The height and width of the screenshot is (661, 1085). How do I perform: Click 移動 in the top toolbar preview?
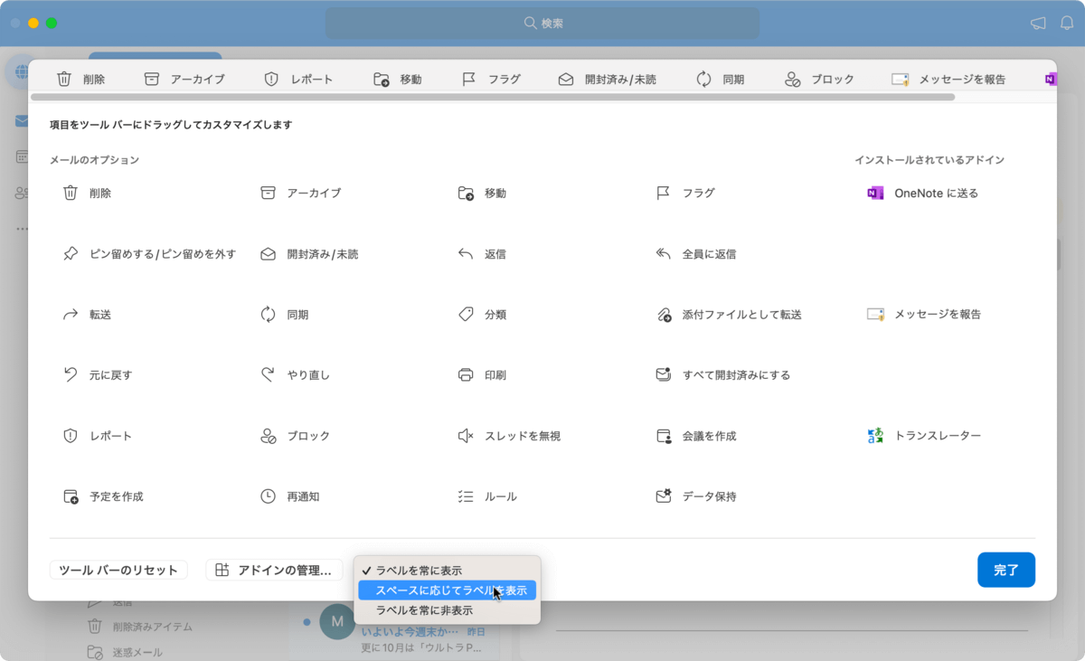click(x=397, y=79)
